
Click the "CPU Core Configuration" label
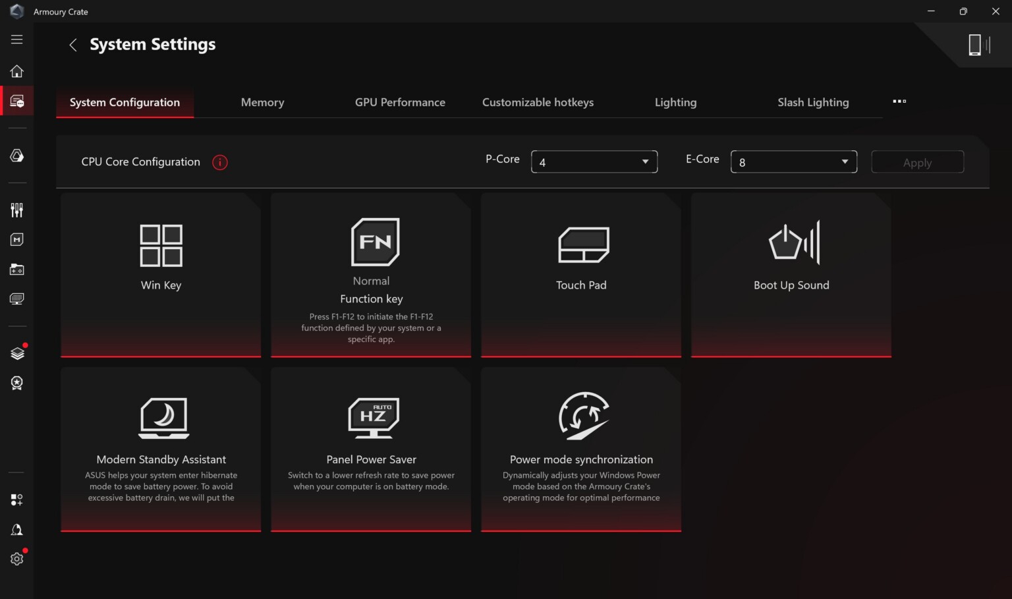click(x=140, y=162)
